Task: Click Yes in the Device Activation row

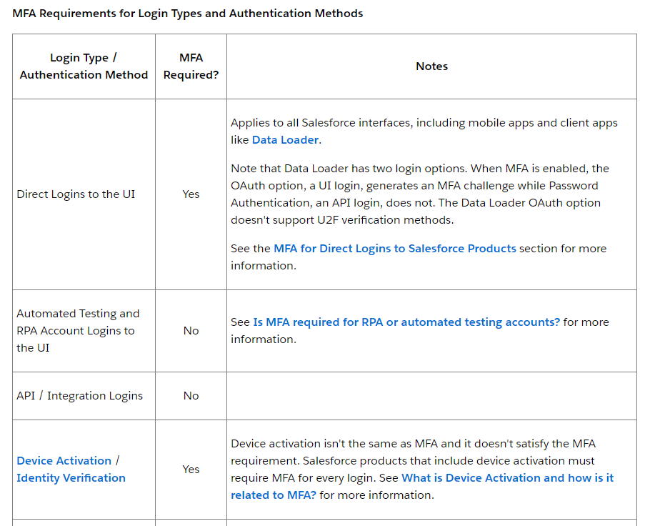Action: click(191, 470)
